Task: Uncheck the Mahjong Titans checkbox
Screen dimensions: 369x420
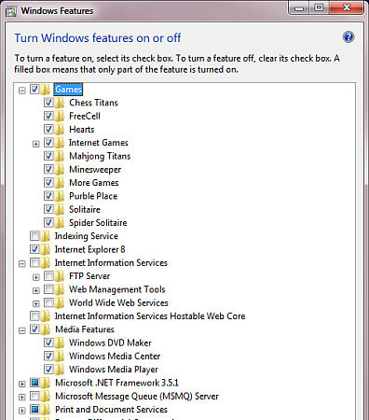Action: 48,156
